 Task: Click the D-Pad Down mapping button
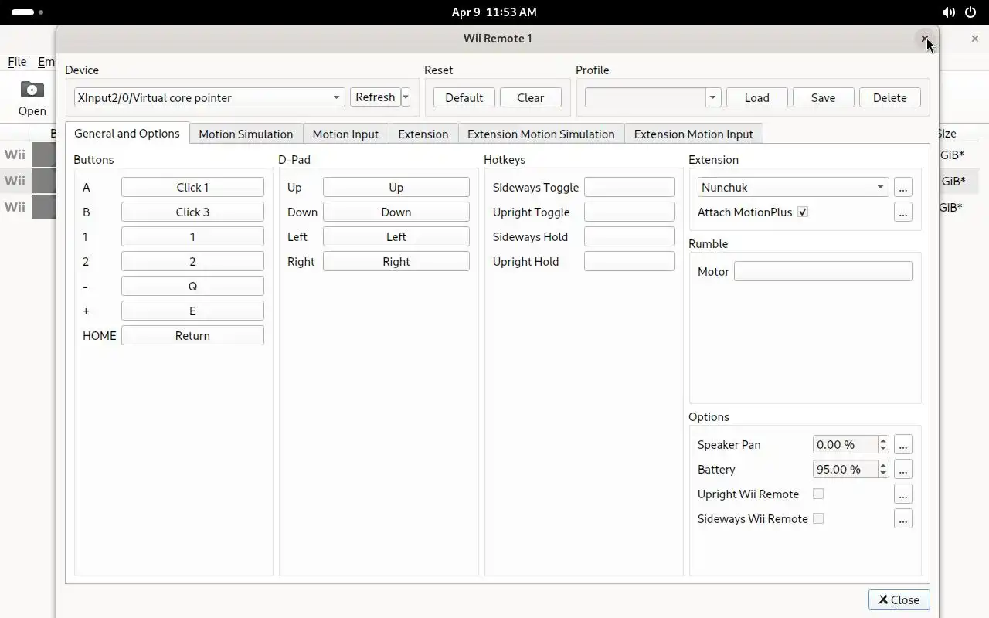point(396,212)
